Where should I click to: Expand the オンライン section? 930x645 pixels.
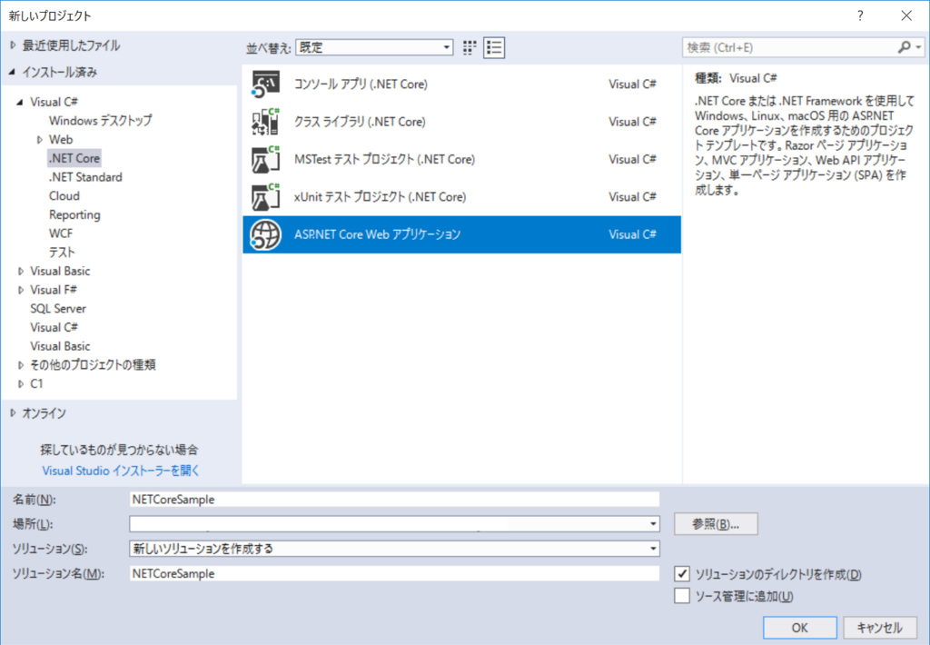point(13,413)
